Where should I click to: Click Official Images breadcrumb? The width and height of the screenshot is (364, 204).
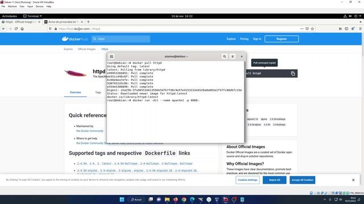pos(86,49)
